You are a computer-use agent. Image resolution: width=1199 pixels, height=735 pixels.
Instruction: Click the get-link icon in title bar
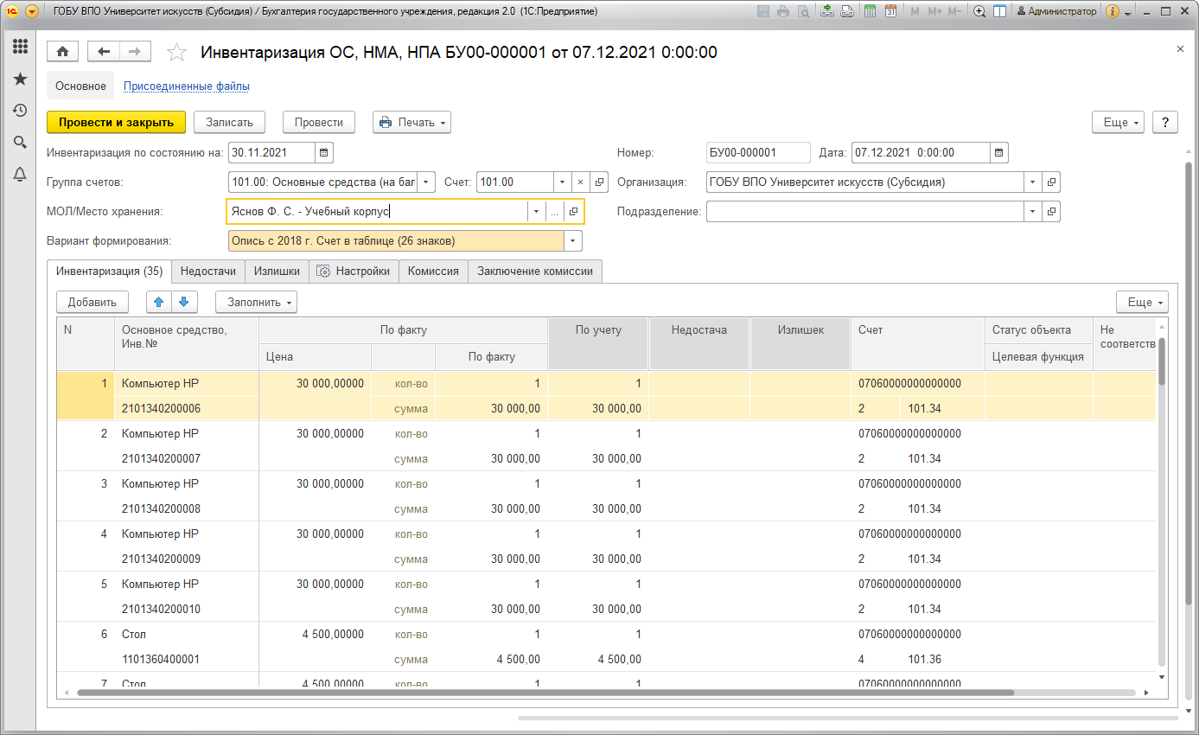tap(827, 11)
